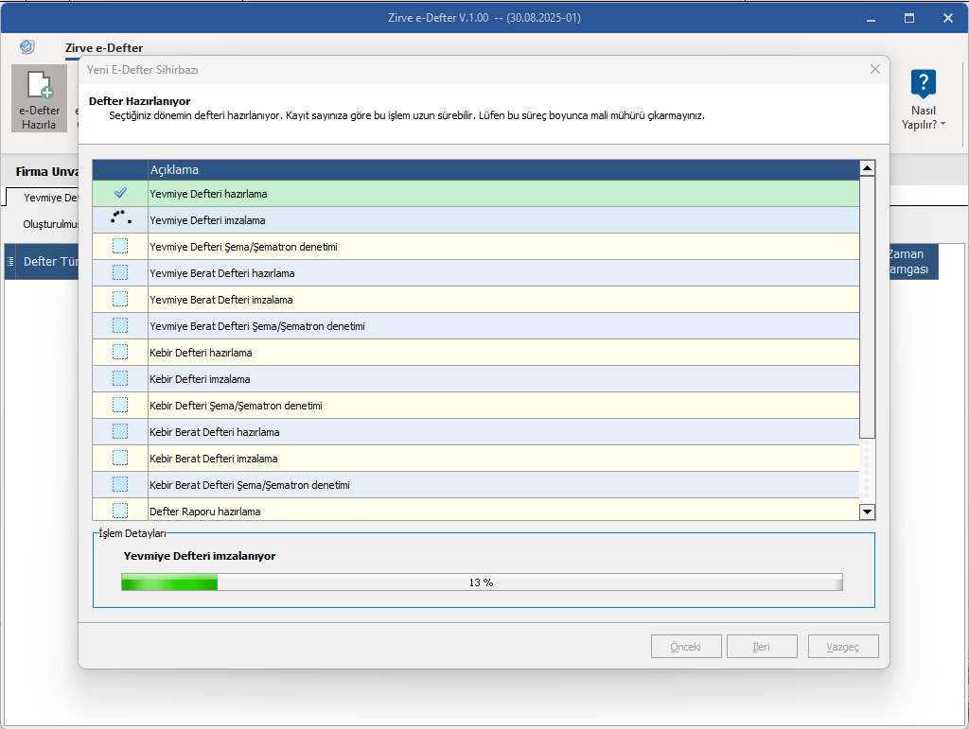Screen dimensions: 969x729
Task: Select row text Yevmiye Defteri hazırlama
Action: click(x=208, y=194)
